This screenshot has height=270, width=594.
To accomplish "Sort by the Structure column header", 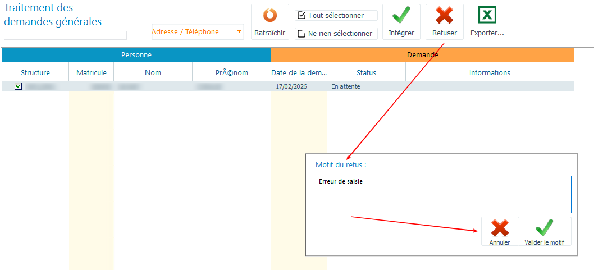I will pos(35,73).
